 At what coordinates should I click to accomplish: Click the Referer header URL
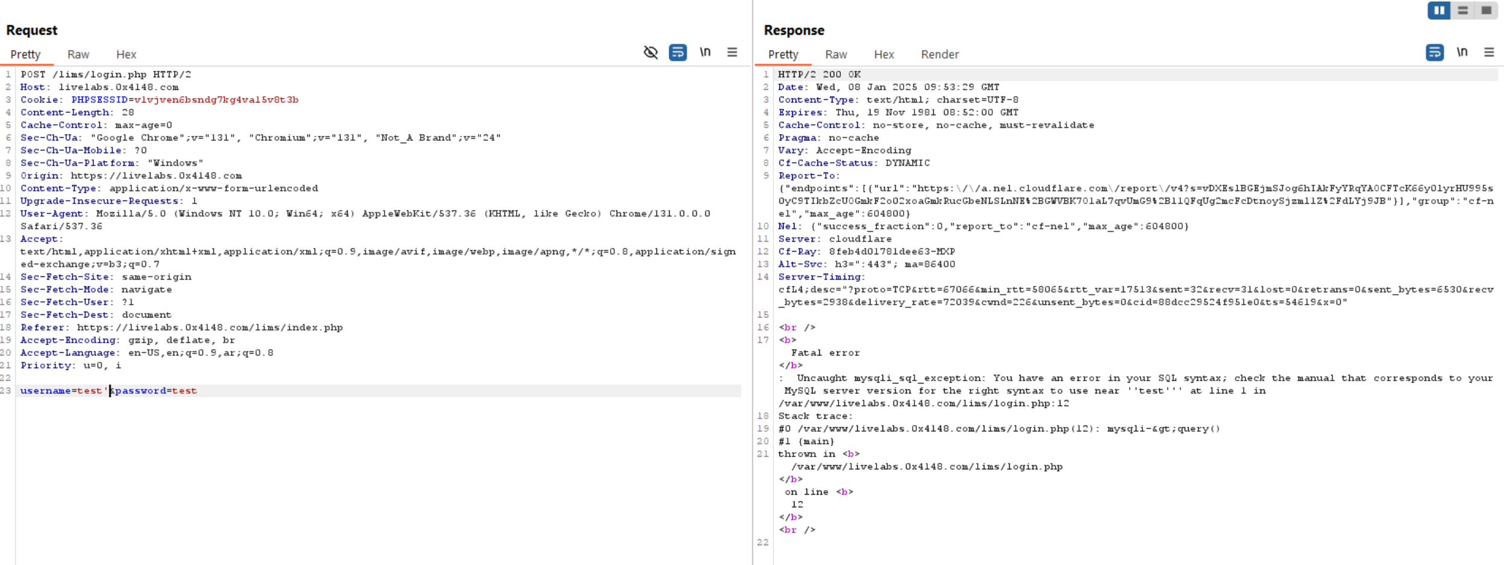210,328
